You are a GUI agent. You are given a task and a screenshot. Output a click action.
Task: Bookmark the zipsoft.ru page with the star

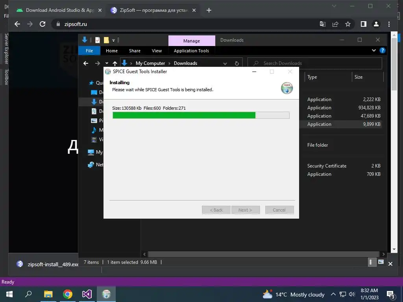(348, 24)
